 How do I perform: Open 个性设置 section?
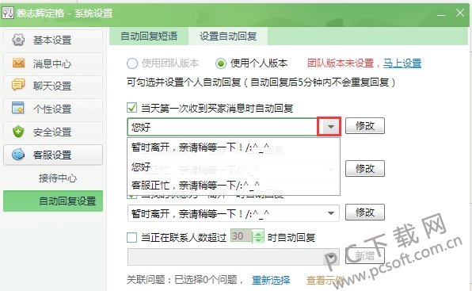(53, 109)
